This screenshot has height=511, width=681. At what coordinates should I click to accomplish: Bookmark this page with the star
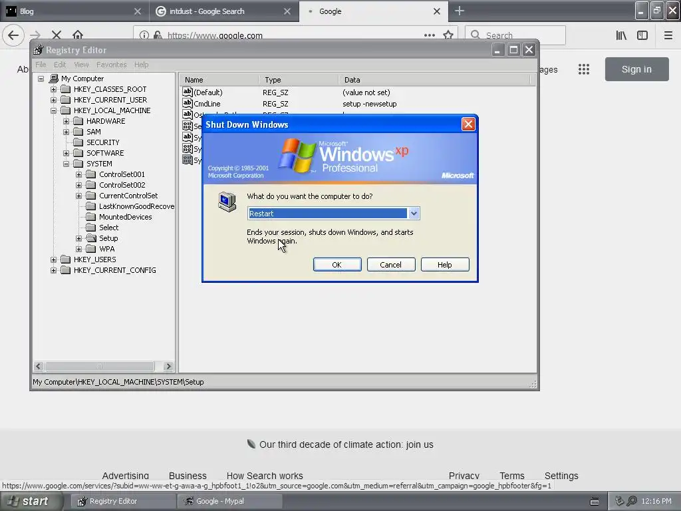click(448, 35)
